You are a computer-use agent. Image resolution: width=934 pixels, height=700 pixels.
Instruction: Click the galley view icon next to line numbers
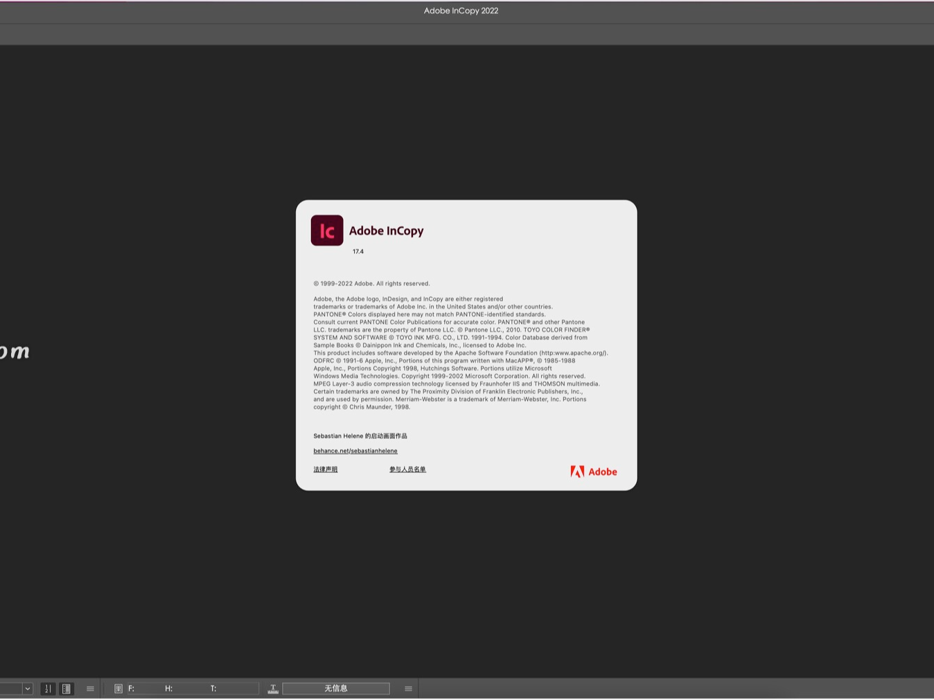point(67,688)
